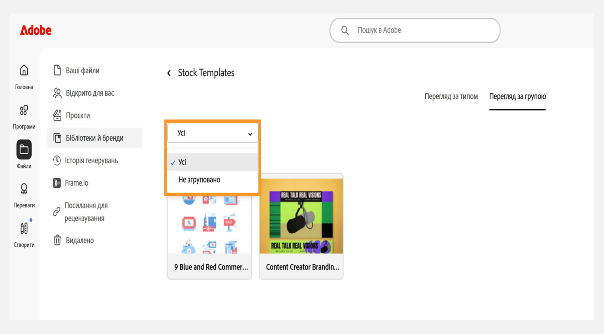Click the Content Creator Brandin... title

[303, 267]
